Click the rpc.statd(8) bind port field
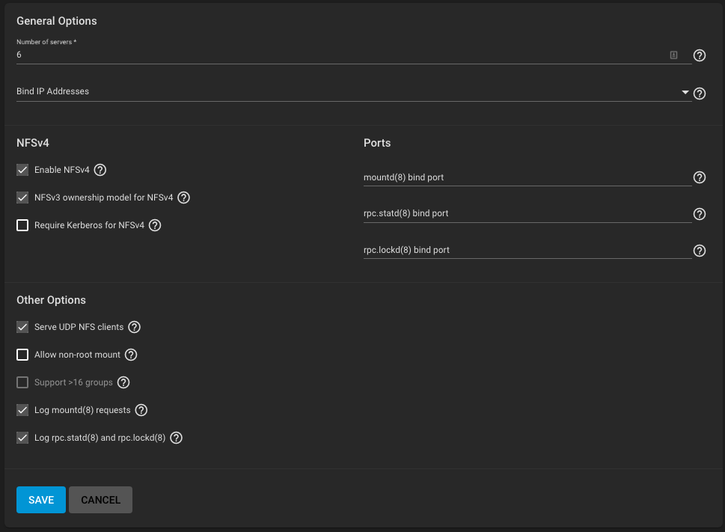Screen dimensions: 725x532 click(x=527, y=213)
